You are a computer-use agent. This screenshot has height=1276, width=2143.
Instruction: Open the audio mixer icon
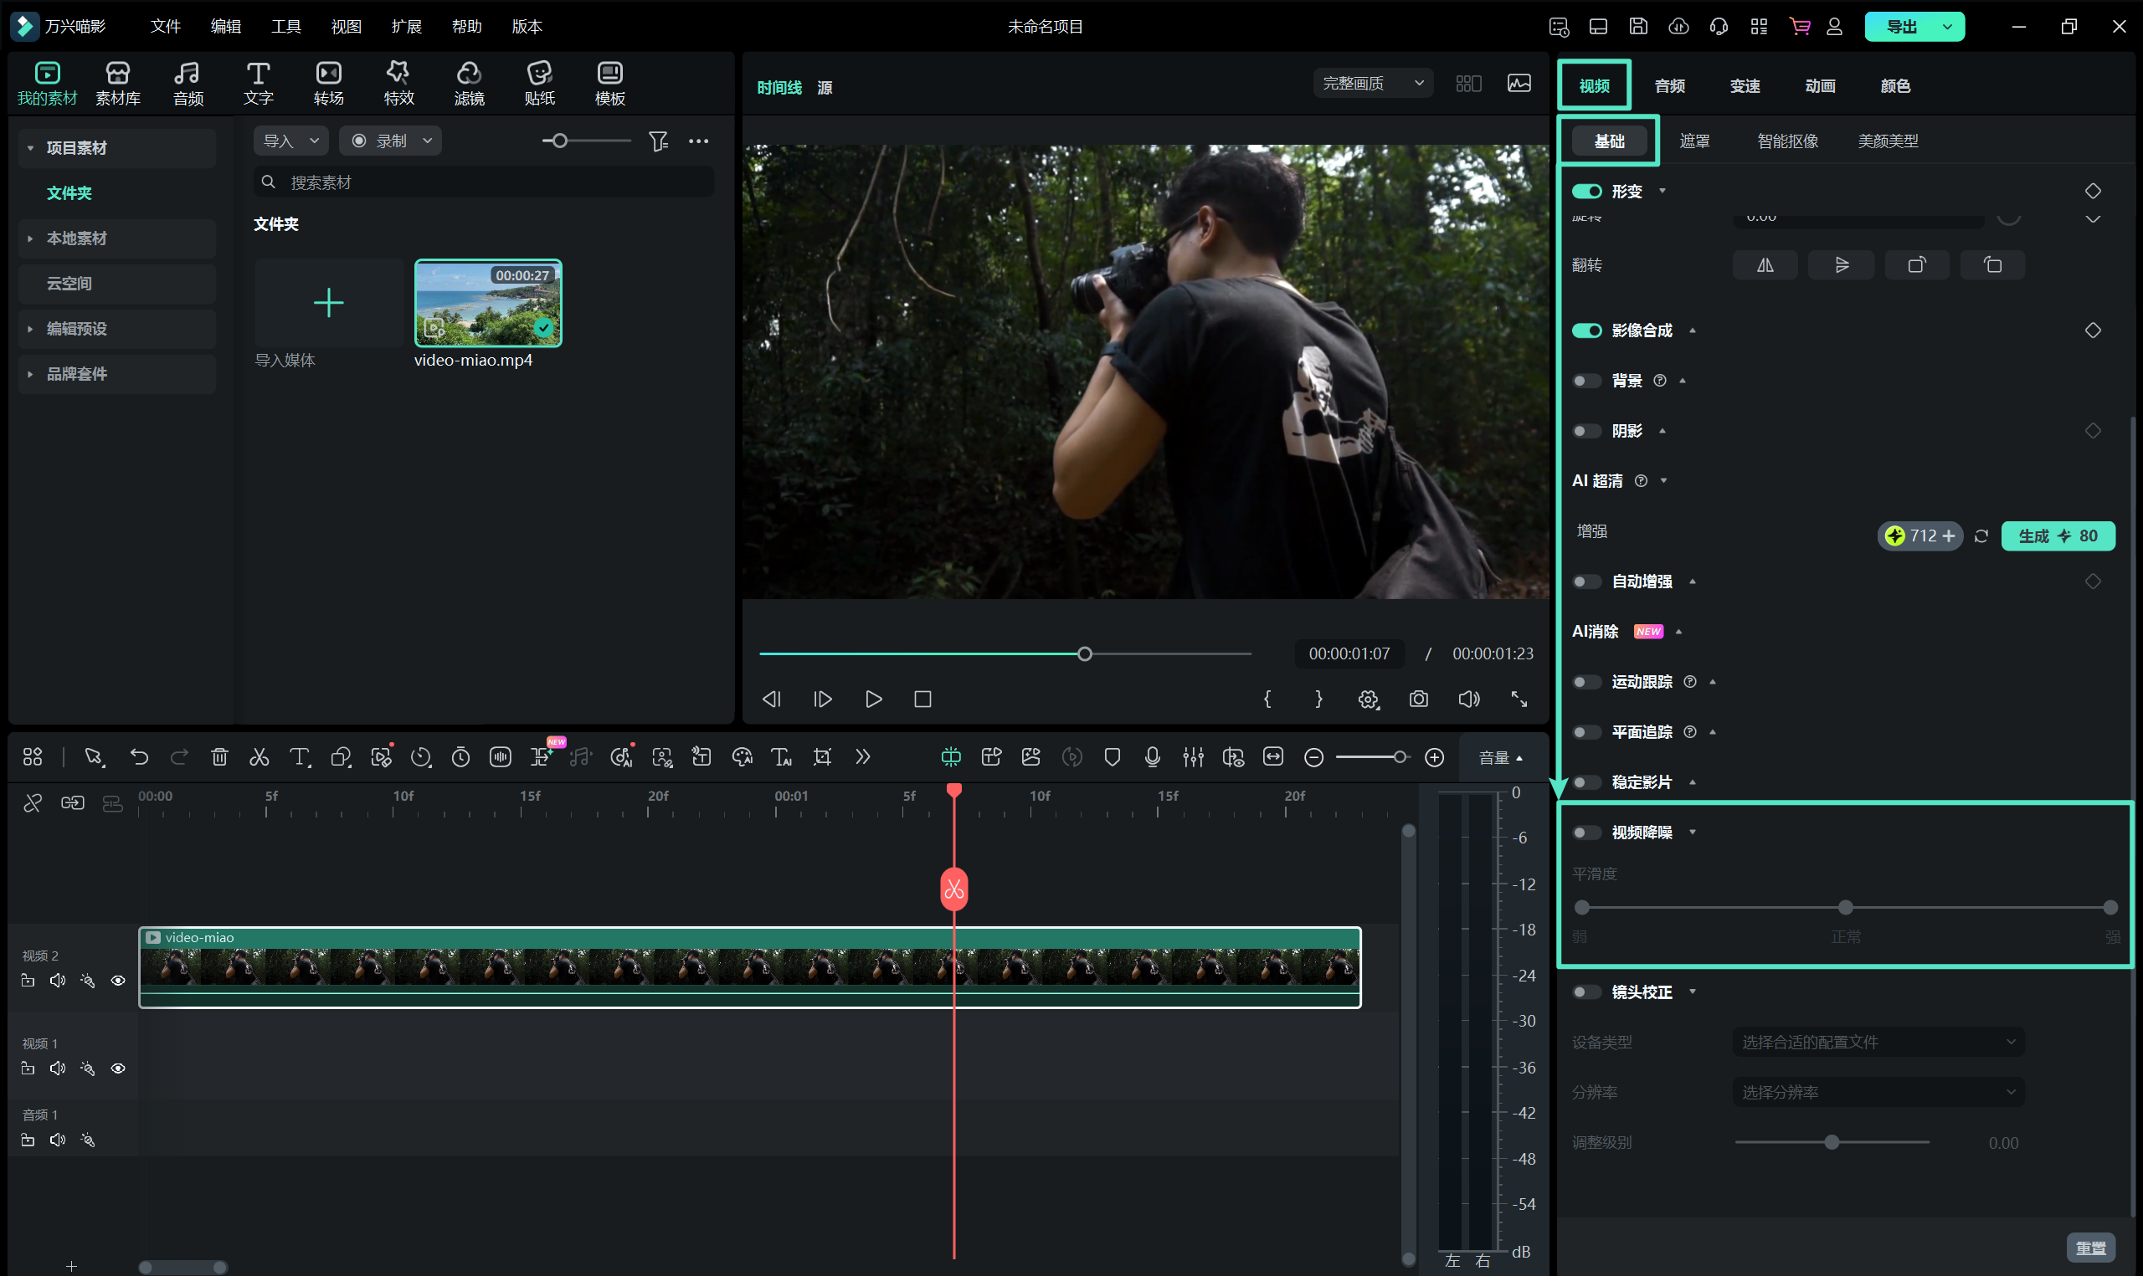click(x=1193, y=756)
